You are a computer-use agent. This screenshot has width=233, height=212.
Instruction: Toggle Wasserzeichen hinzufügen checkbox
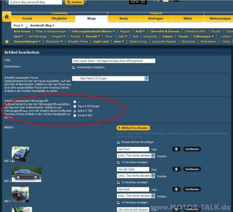[118, 142]
